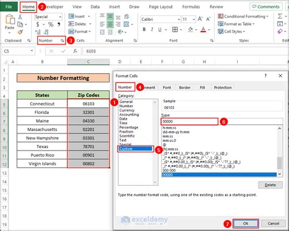Click the AutoSum sigma icon
289x231 pixels.
tap(280, 16)
